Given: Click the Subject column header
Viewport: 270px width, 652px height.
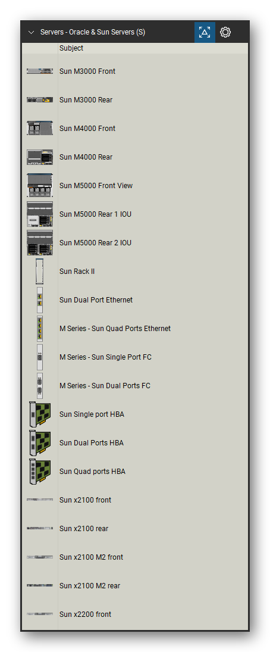Looking at the screenshot, I should tap(71, 48).
